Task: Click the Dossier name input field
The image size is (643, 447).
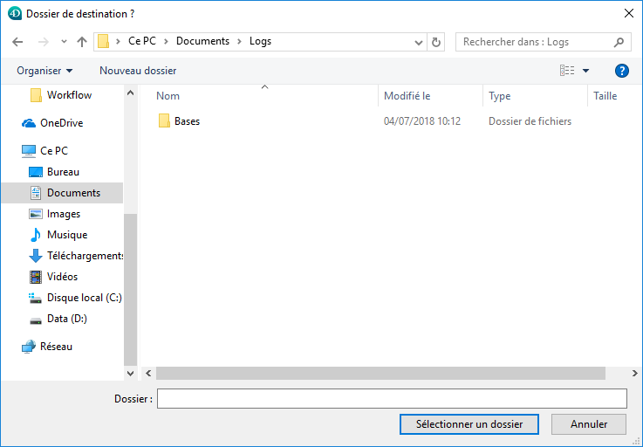Action: (x=392, y=399)
